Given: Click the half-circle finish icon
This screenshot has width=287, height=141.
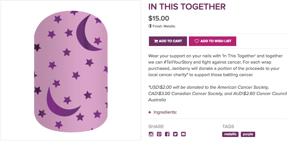Looking at the screenshot, I should pos(150,26).
